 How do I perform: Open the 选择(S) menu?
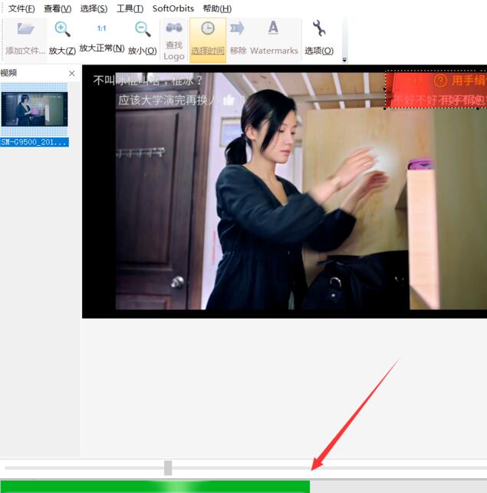point(94,8)
